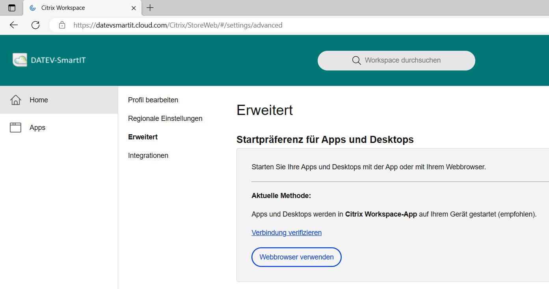
Task: Reload the page with the refresh icon
Action: (35, 25)
